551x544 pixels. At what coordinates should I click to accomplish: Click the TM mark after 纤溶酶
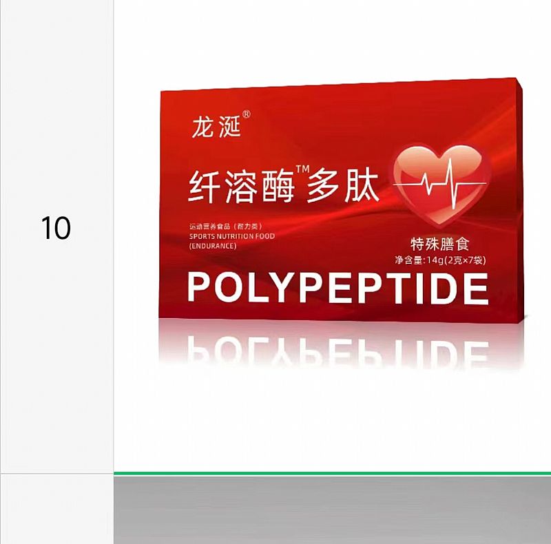point(302,169)
